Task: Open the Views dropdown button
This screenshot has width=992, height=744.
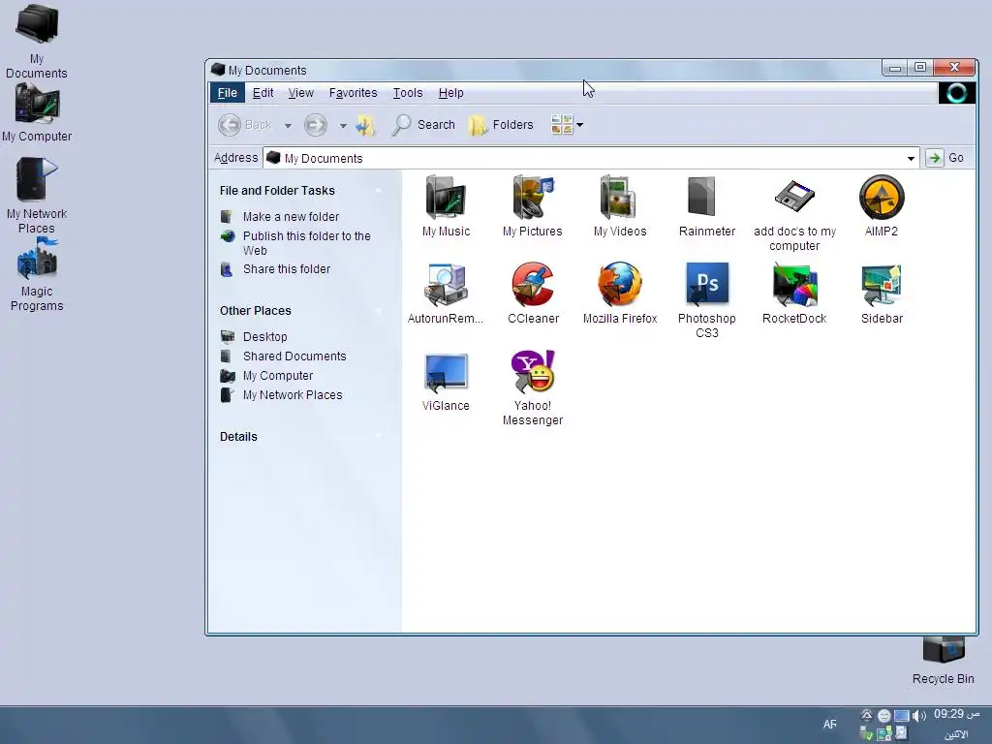Action: [x=567, y=125]
